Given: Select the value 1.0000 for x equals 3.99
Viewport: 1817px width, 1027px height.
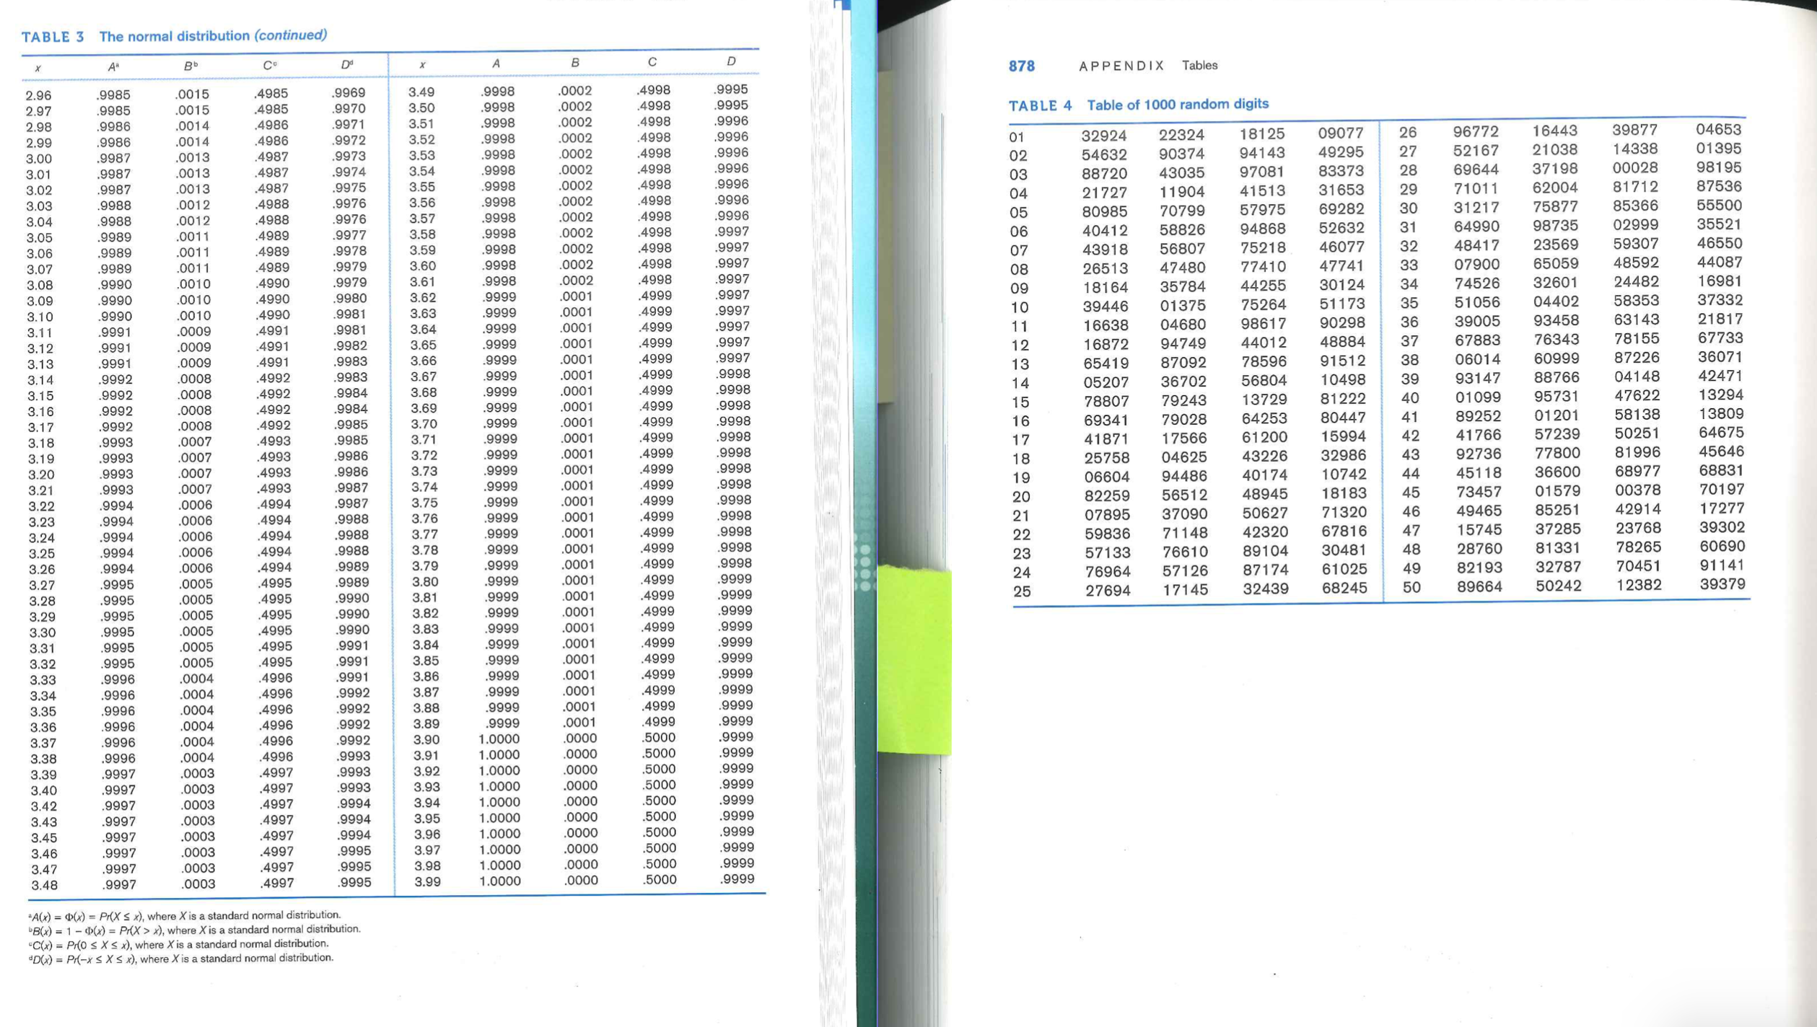Looking at the screenshot, I should click(x=501, y=879).
